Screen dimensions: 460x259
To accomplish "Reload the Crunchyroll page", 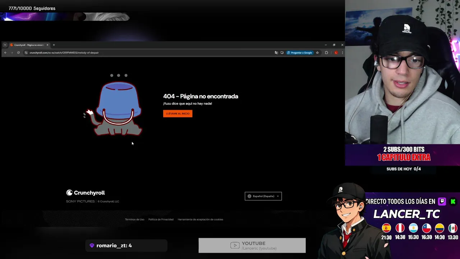I will 18,53.
